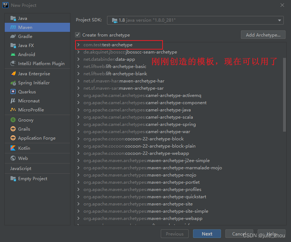Select camel-archetype-spring row
This screenshot has width=291, height=242.
(180, 124)
